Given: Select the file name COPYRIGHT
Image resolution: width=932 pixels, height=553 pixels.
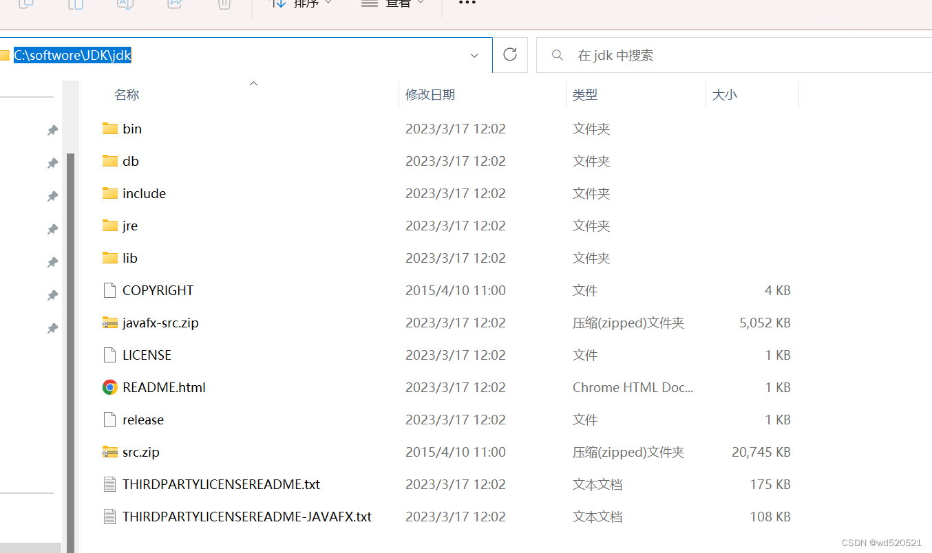Looking at the screenshot, I should point(158,290).
